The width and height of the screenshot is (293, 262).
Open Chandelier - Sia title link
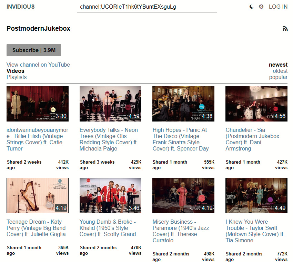point(252,139)
